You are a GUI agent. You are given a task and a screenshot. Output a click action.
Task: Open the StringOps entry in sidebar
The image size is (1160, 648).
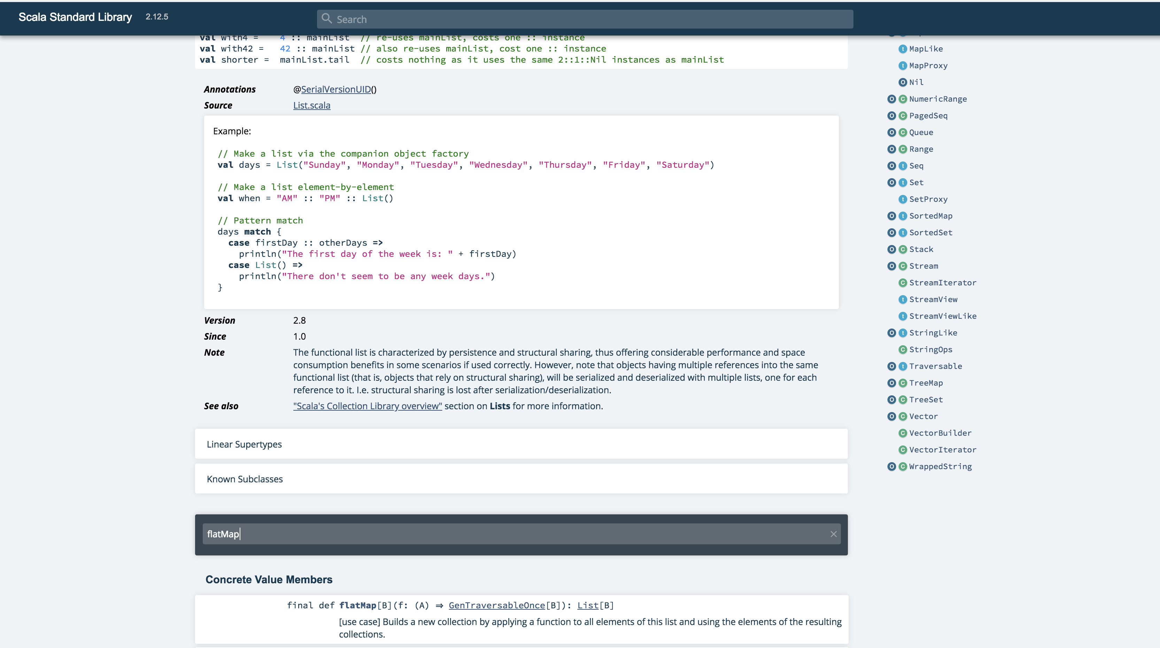[930, 350]
